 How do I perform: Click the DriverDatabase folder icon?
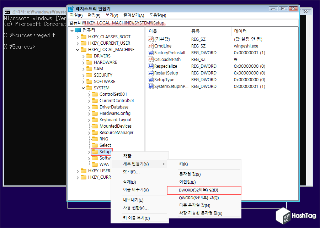coord(95,107)
